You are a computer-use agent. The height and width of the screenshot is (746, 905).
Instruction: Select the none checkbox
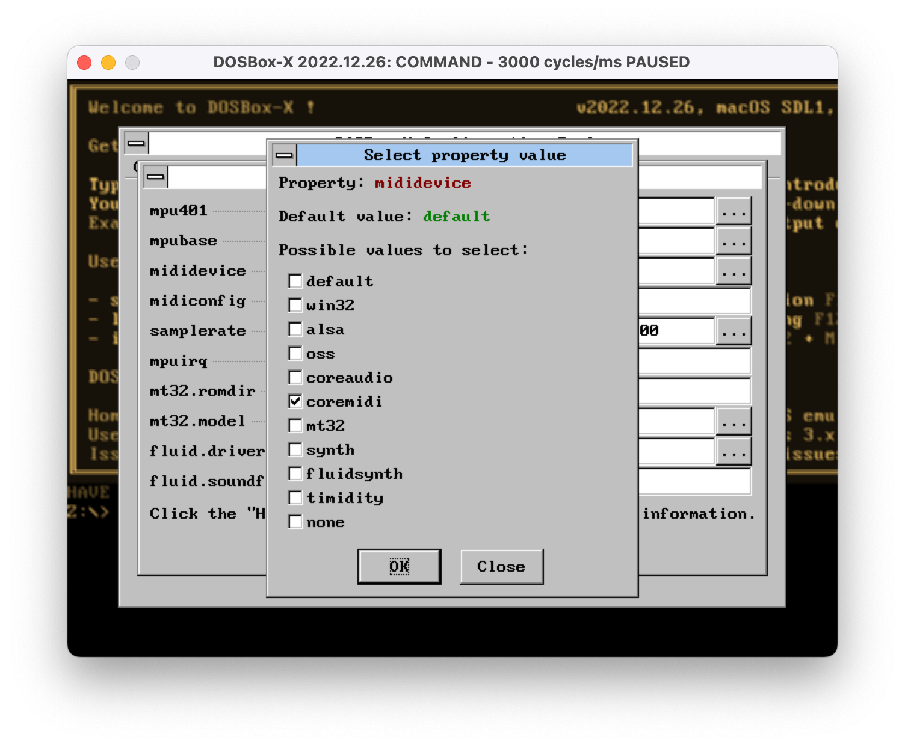(x=295, y=522)
